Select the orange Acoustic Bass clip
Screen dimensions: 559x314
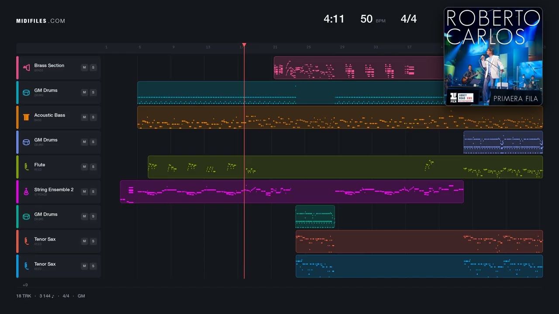(340, 117)
